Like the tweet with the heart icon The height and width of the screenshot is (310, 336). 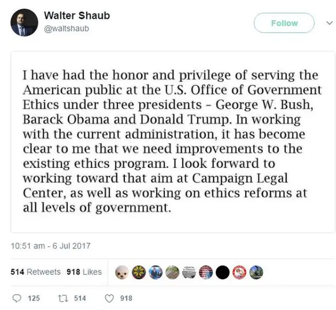(x=110, y=298)
